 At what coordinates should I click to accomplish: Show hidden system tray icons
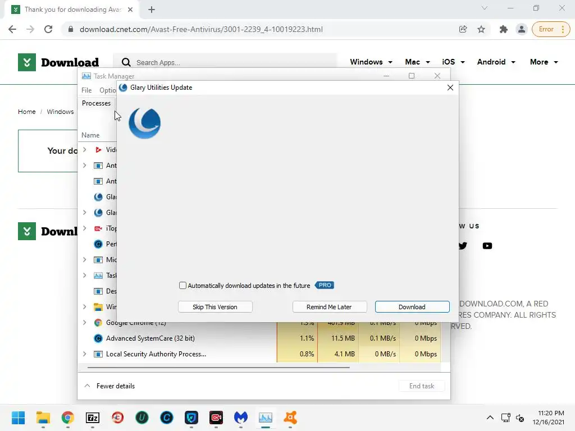coord(490,418)
